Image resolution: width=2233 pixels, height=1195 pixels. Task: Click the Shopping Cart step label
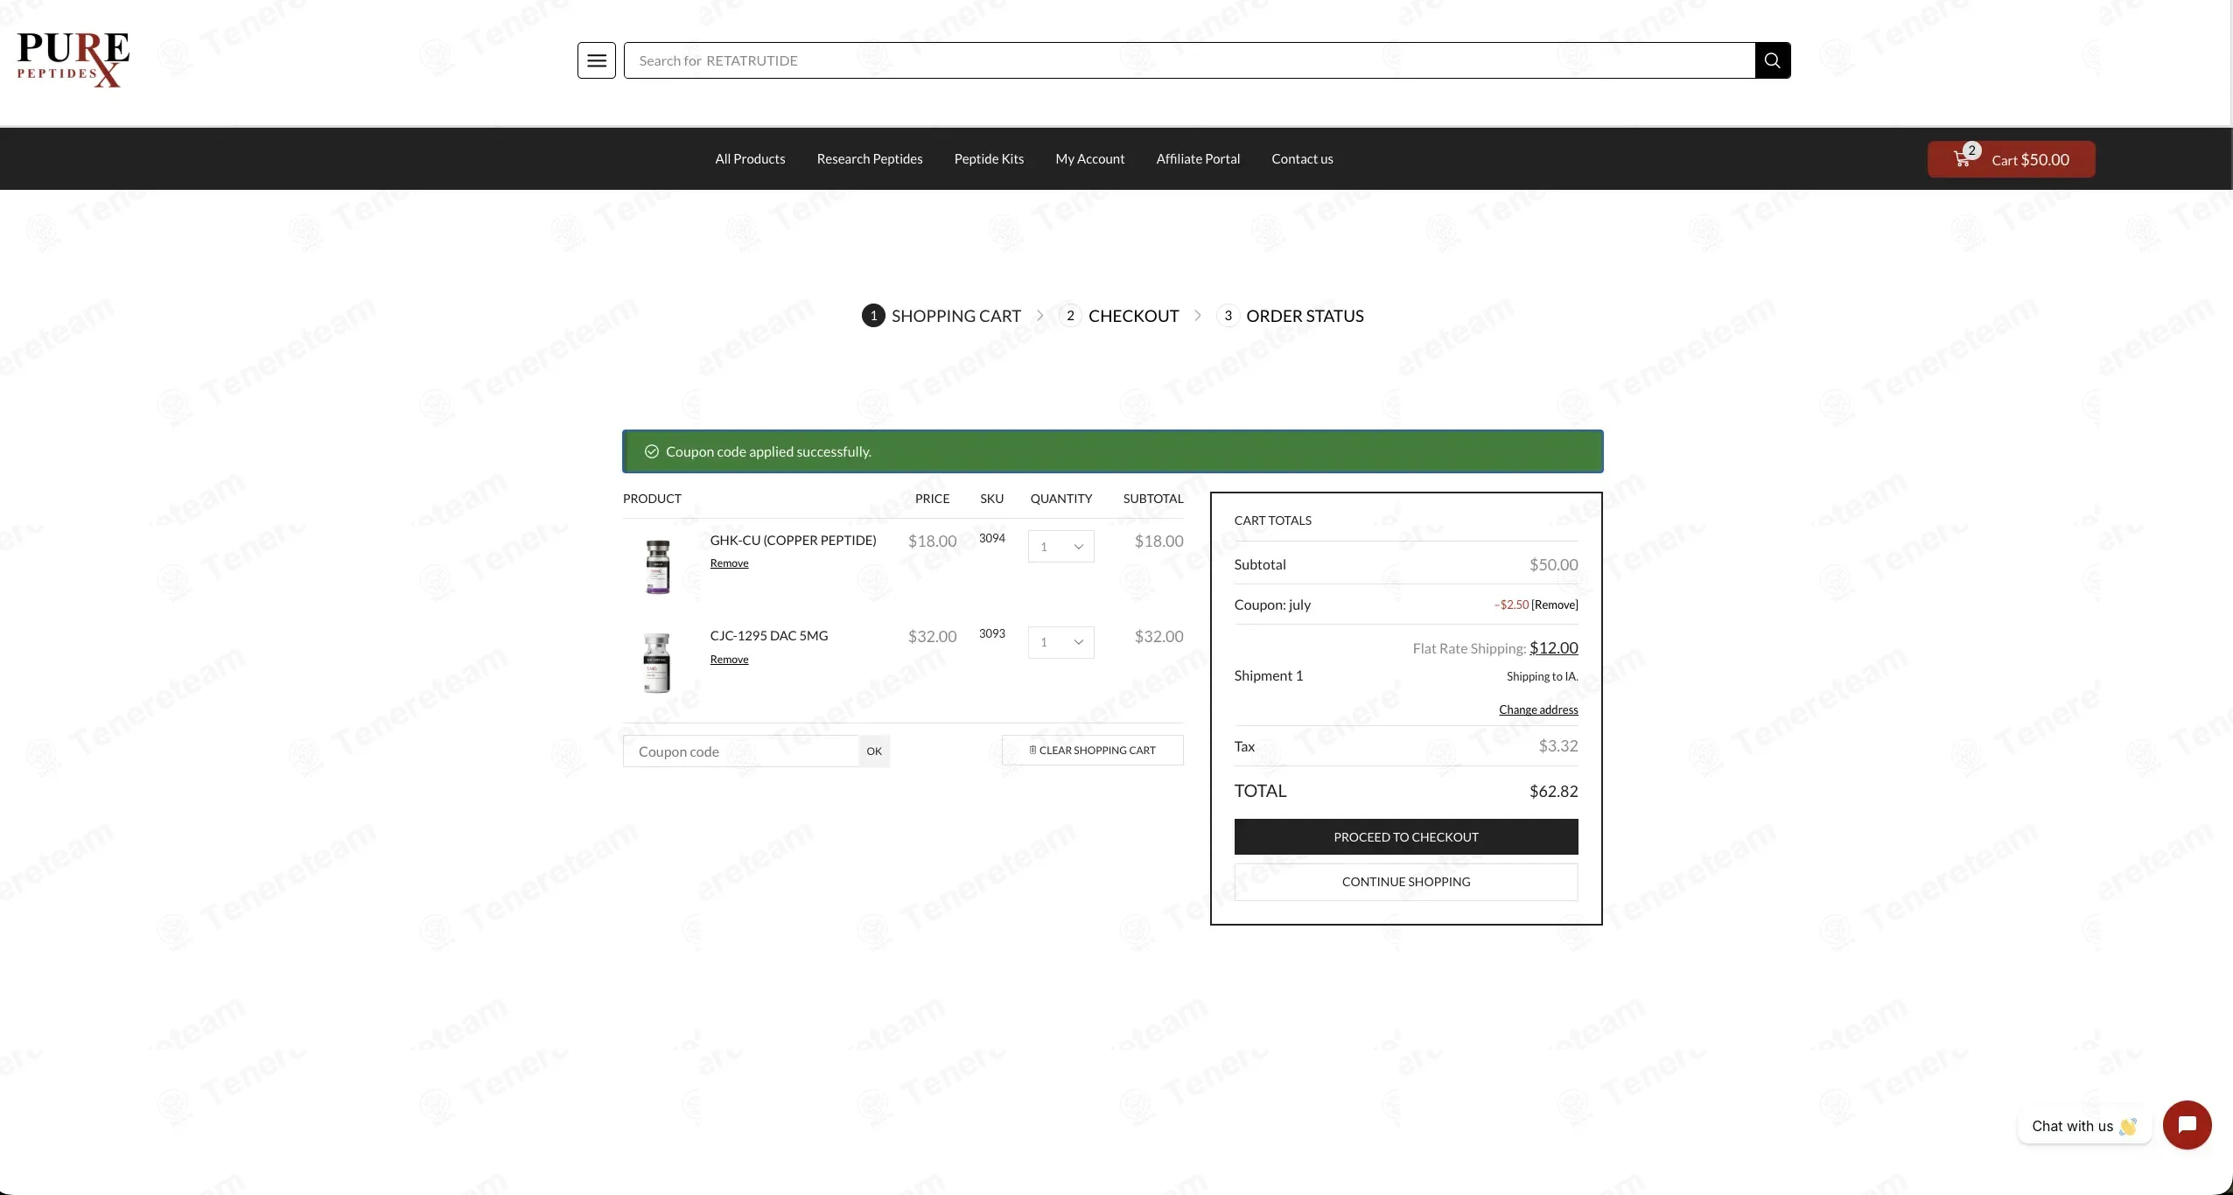955,316
